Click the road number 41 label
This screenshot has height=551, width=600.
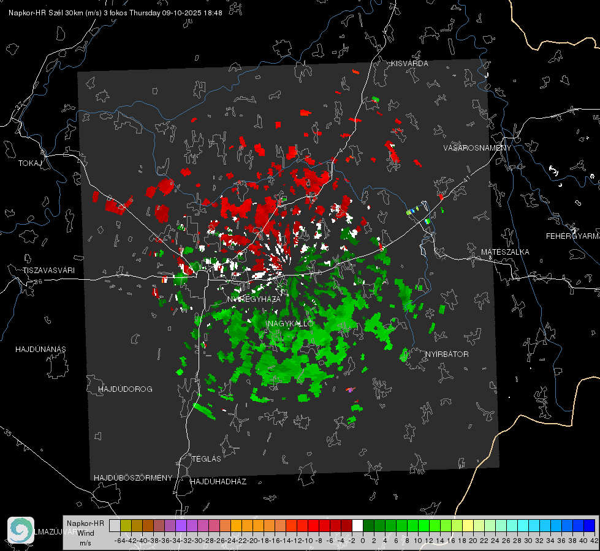(x=466, y=178)
